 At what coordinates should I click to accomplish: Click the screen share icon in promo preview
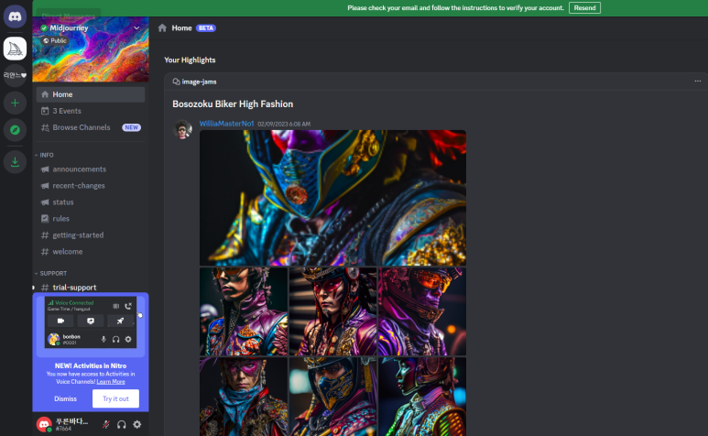coord(91,321)
